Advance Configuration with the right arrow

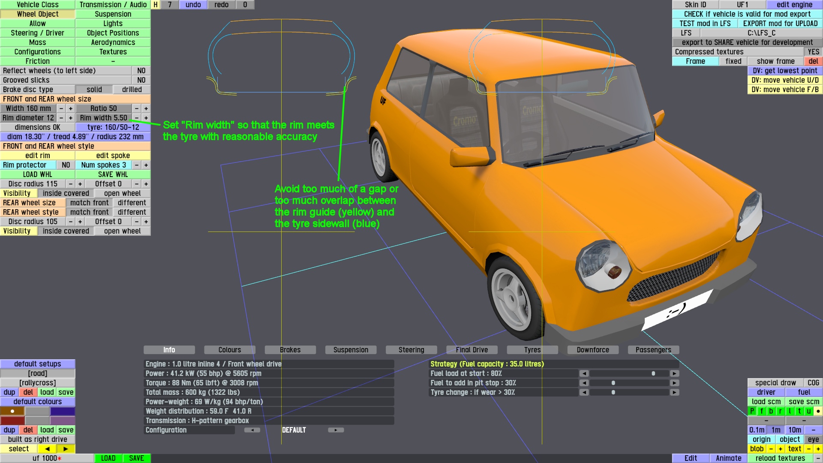tap(336, 430)
